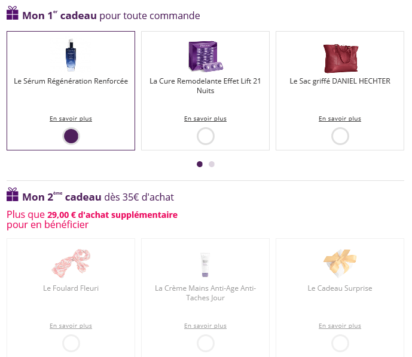Click the red Daniel Hechter bag image
Viewport: 412px width, 357px height.
tap(340, 57)
